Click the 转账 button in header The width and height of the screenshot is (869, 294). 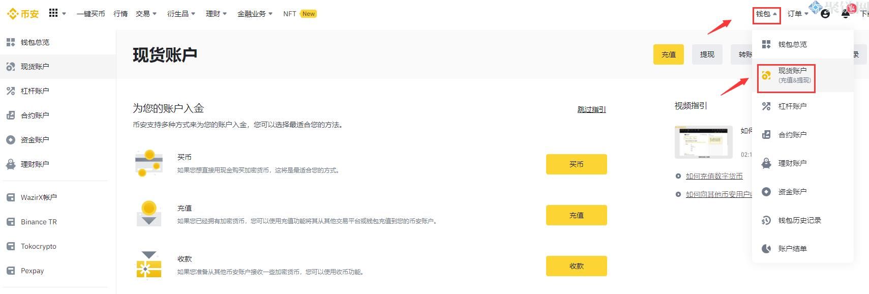(x=742, y=54)
